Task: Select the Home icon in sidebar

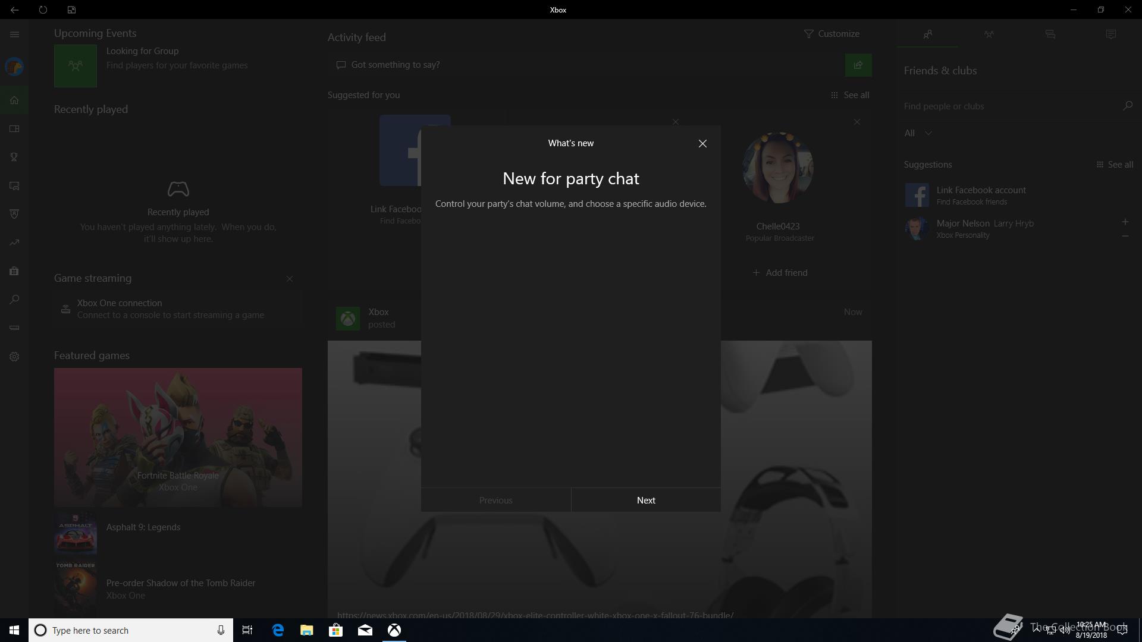Action: tap(14, 100)
